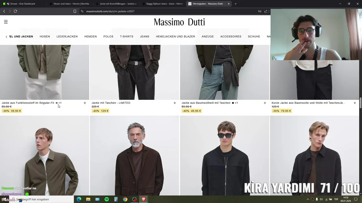Open Jacke aus Baumwolltwill mit Taschen link
This screenshot has height=203, width=362.
pos(206,103)
